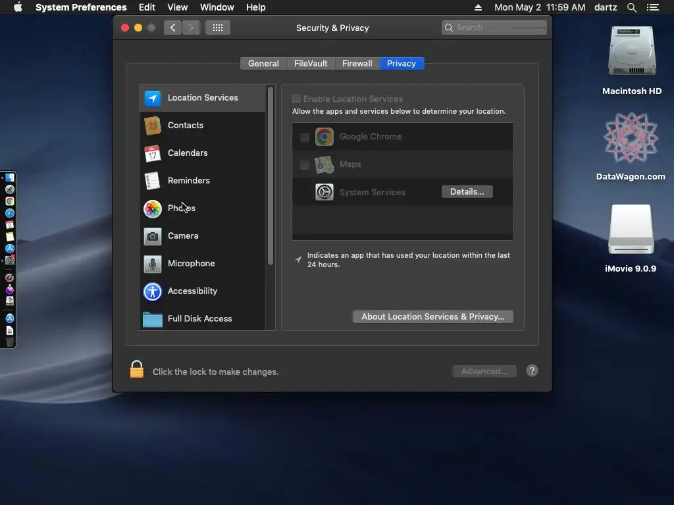
Task: Open the help question mark button
Action: [532, 371]
